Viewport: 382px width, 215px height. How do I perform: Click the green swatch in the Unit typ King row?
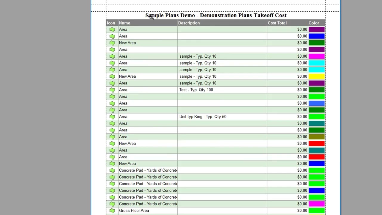[x=317, y=117]
